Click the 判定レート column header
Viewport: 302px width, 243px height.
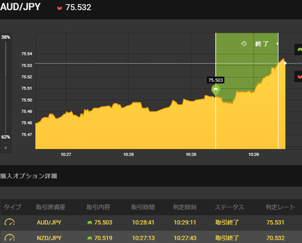pyautogui.click(x=280, y=207)
